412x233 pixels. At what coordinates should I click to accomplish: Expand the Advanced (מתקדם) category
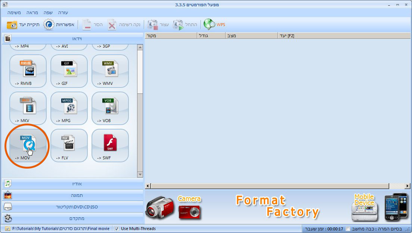point(72,218)
